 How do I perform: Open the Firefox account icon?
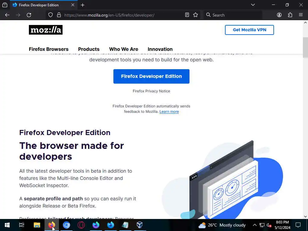click(279, 15)
